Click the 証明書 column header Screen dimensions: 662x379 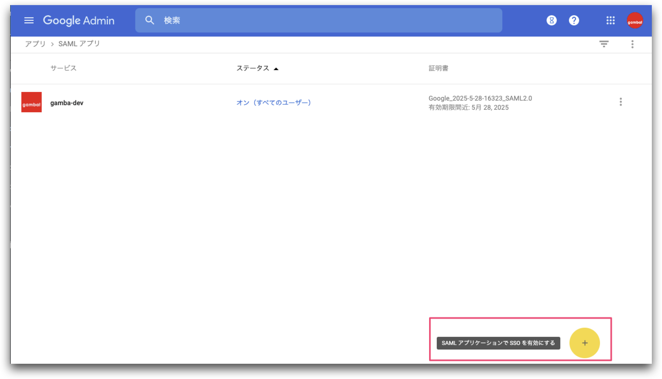(438, 68)
